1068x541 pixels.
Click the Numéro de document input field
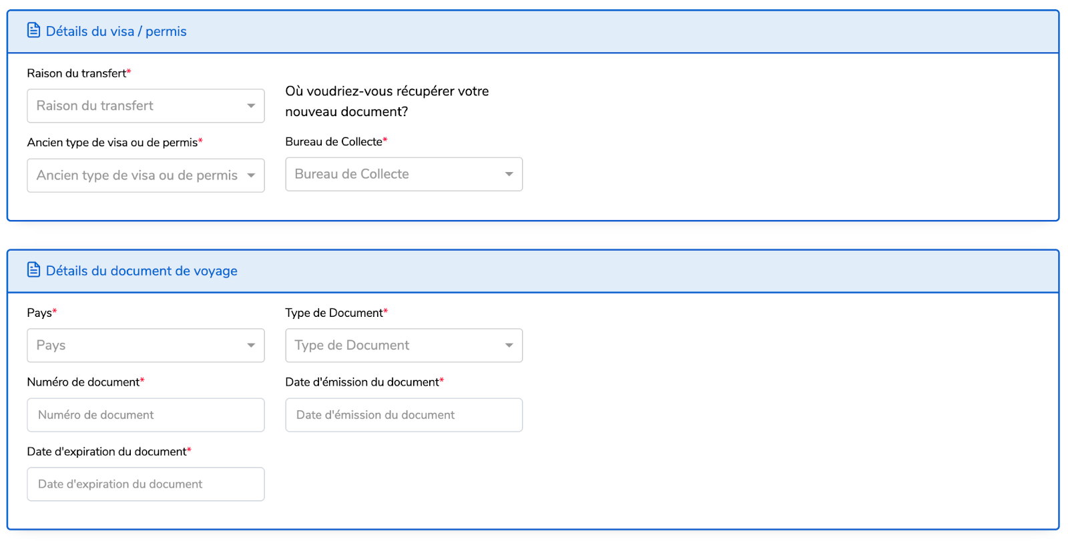(146, 415)
